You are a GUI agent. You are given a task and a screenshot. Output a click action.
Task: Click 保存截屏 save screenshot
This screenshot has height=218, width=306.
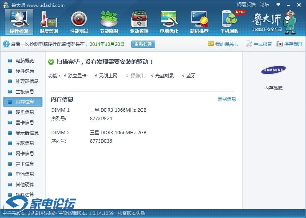point(290,44)
